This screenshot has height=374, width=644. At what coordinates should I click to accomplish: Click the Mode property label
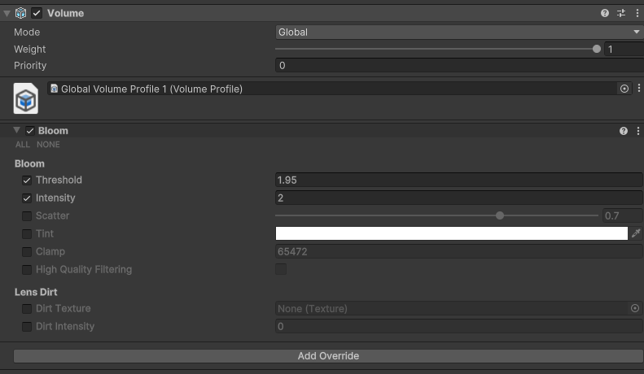(27, 32)
